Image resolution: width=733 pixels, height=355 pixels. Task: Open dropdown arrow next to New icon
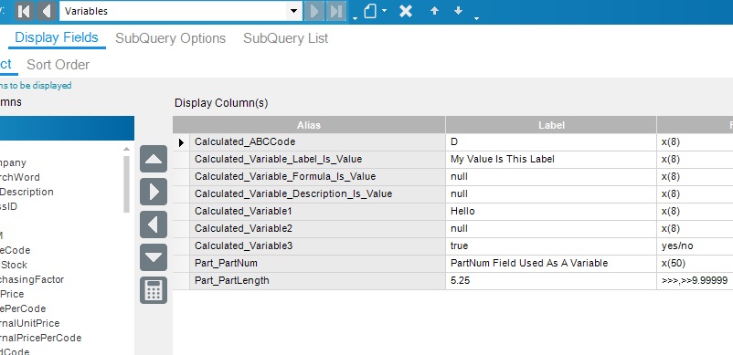pyautogui.click(x=384, y=10)
